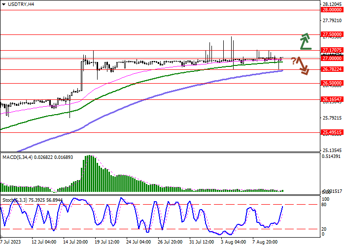Click the Stoch(5,3,3) indicator label
The height and width of the screenshot is (246, 345).
(x=15, y=200)
